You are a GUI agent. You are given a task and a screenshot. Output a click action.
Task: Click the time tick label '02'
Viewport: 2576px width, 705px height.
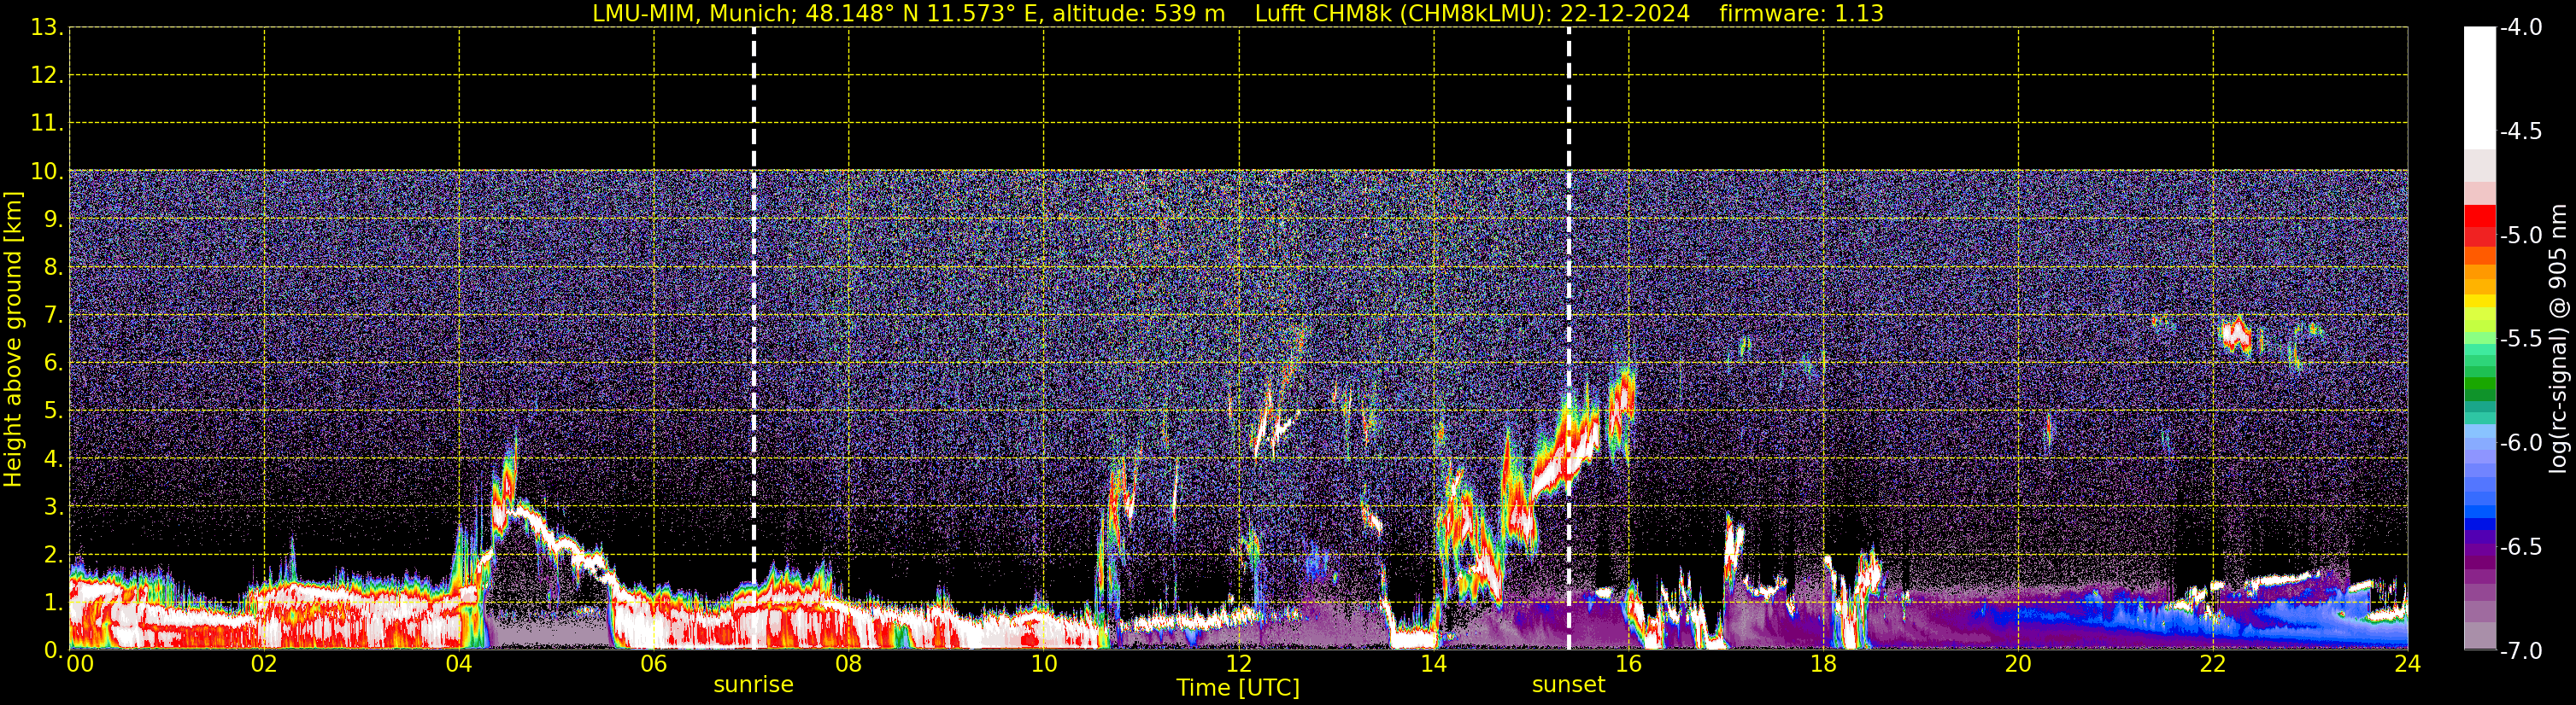coord(264,663)
